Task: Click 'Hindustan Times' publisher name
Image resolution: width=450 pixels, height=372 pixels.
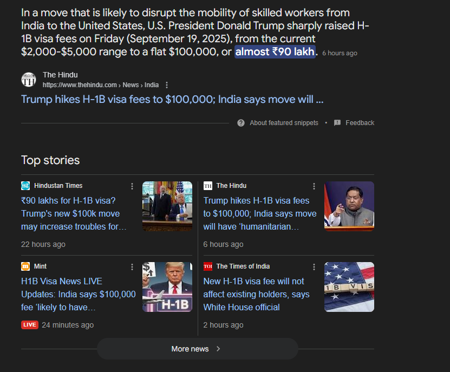Action: point(58,186)
